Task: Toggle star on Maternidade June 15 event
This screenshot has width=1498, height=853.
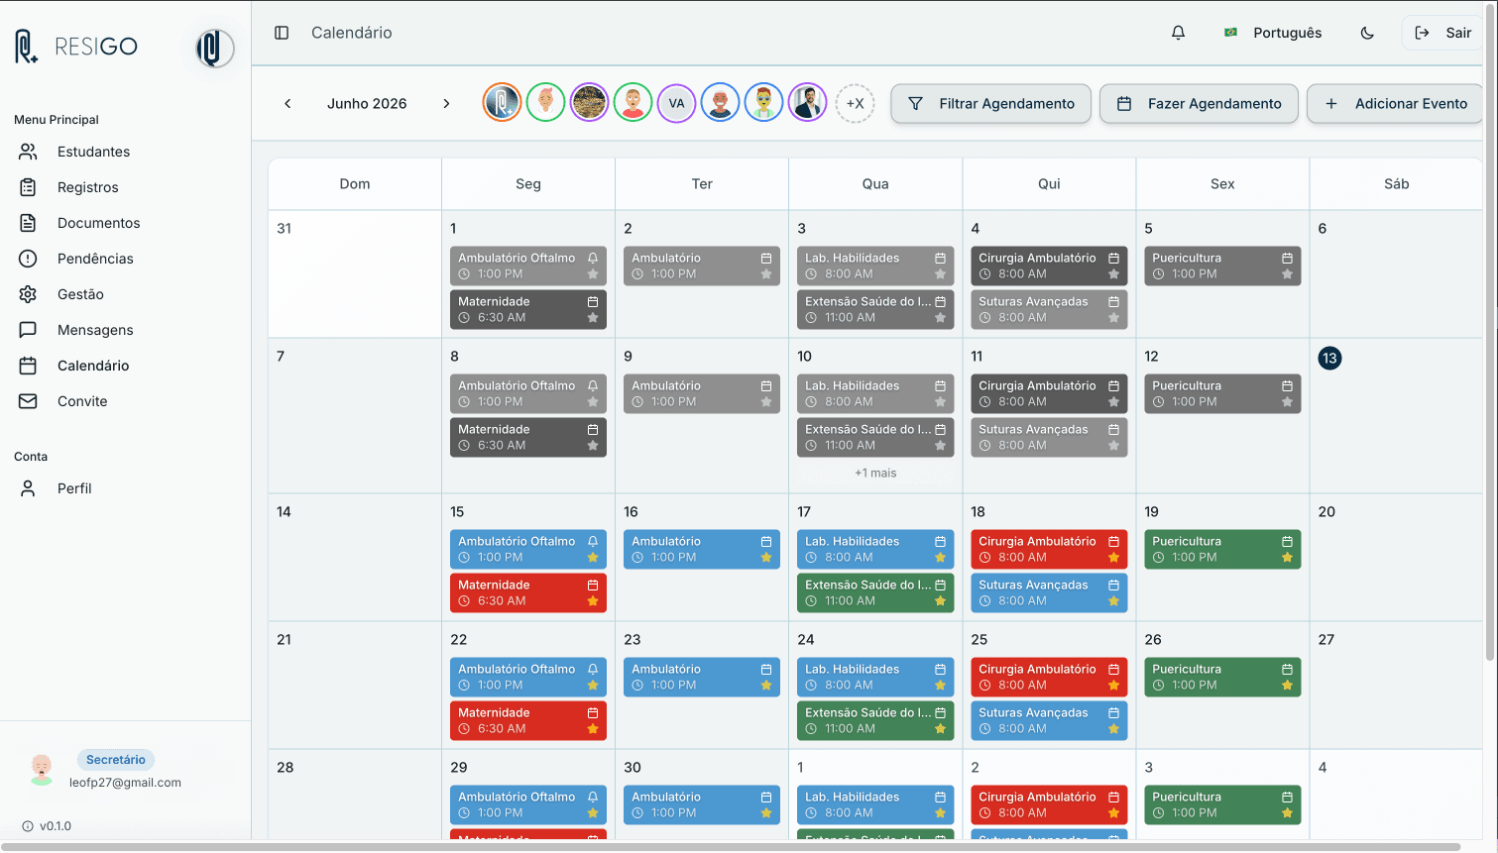Action: [593, 601]
